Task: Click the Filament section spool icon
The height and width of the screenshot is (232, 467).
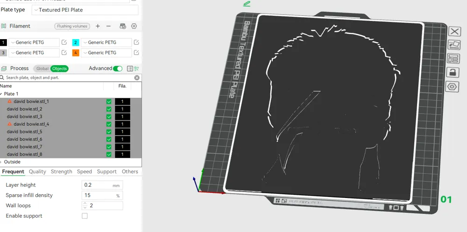Action: pos(4,26)
